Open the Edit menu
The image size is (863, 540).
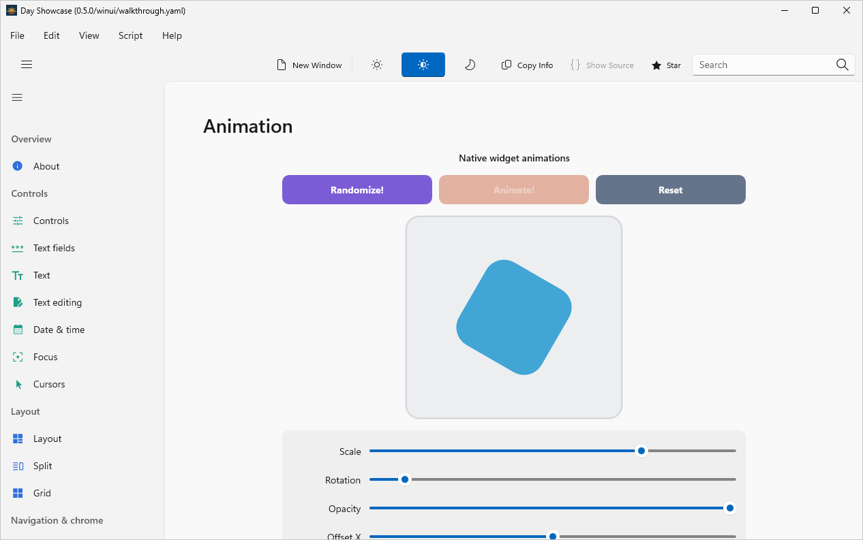tap(52, 35)
